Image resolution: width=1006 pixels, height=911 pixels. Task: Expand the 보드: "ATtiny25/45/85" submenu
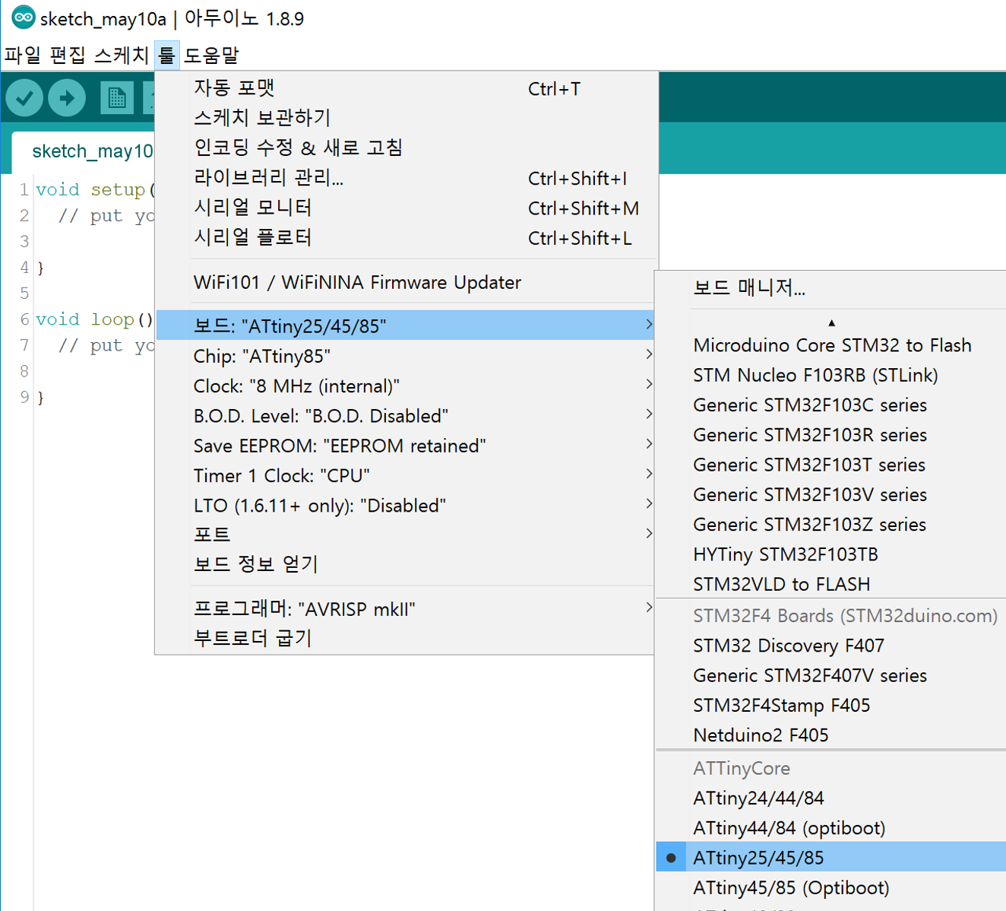click(406, 325)
